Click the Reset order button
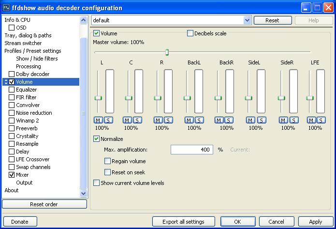This screenshot has height=229, width=336. (x=44, y=204)
